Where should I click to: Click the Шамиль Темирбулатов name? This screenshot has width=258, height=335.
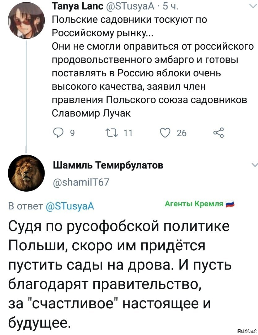point(108,165)
